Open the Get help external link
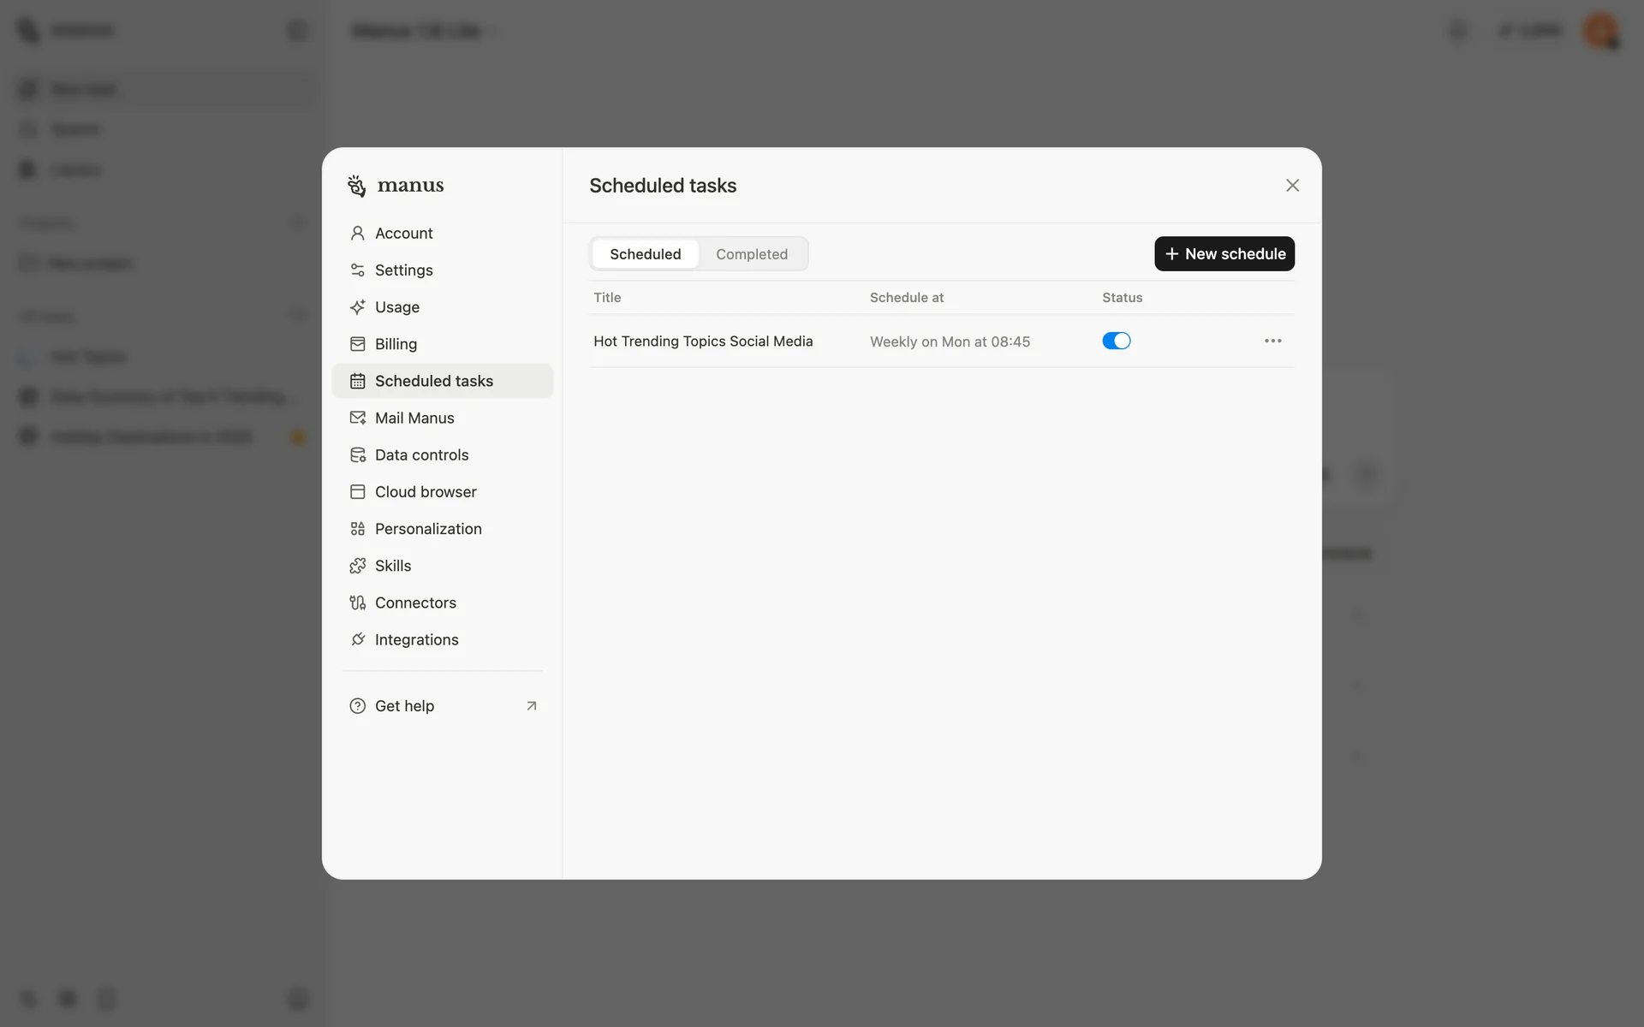Image resolution: width=1644 pixels, height=1027 pixels. (x=442, y=706)
